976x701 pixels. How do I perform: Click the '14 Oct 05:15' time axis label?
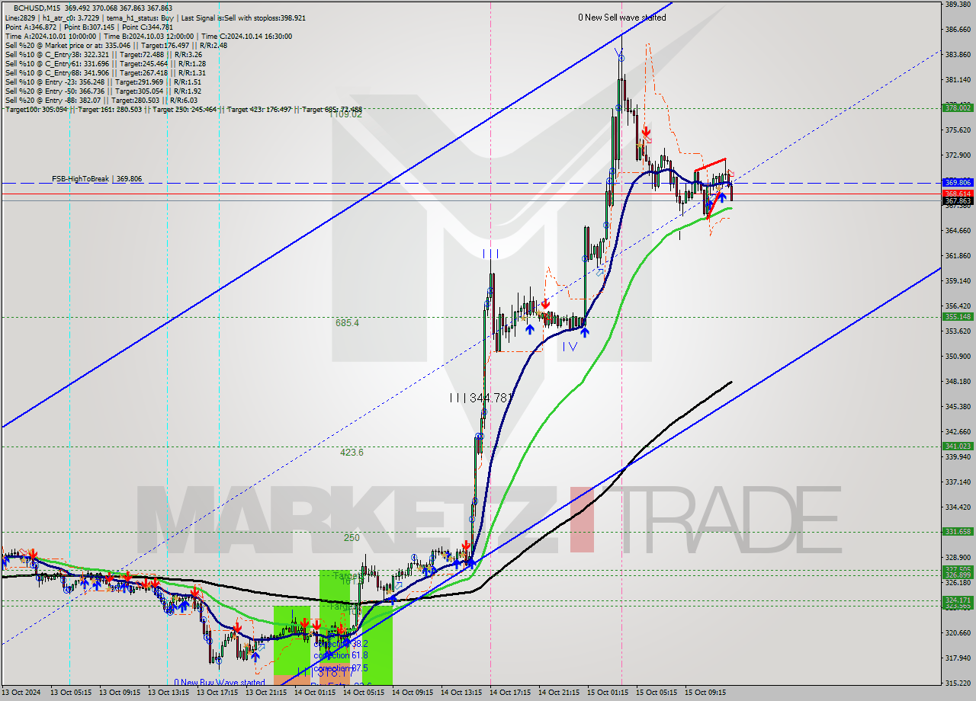pos(364,693)
